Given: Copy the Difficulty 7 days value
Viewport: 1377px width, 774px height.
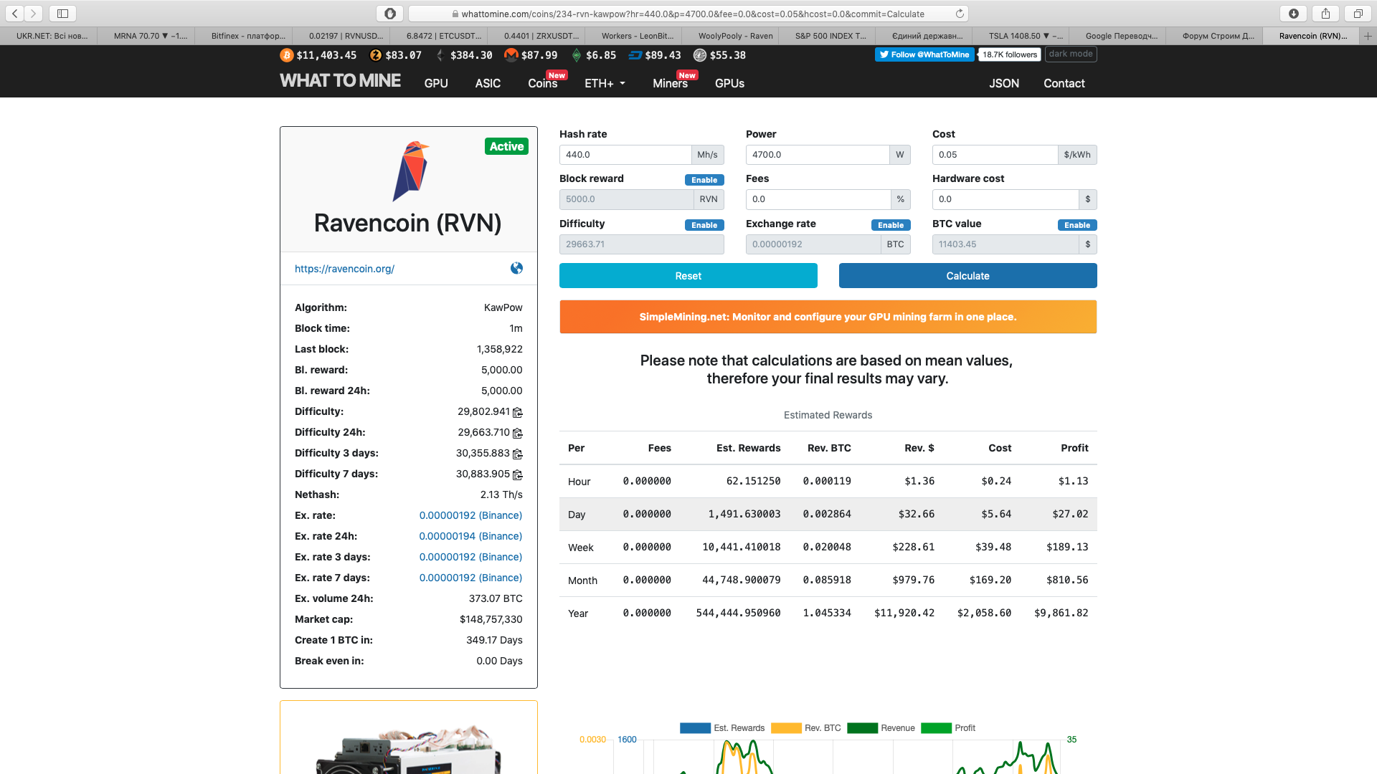Looking at the screenshot, I should 518,474.
